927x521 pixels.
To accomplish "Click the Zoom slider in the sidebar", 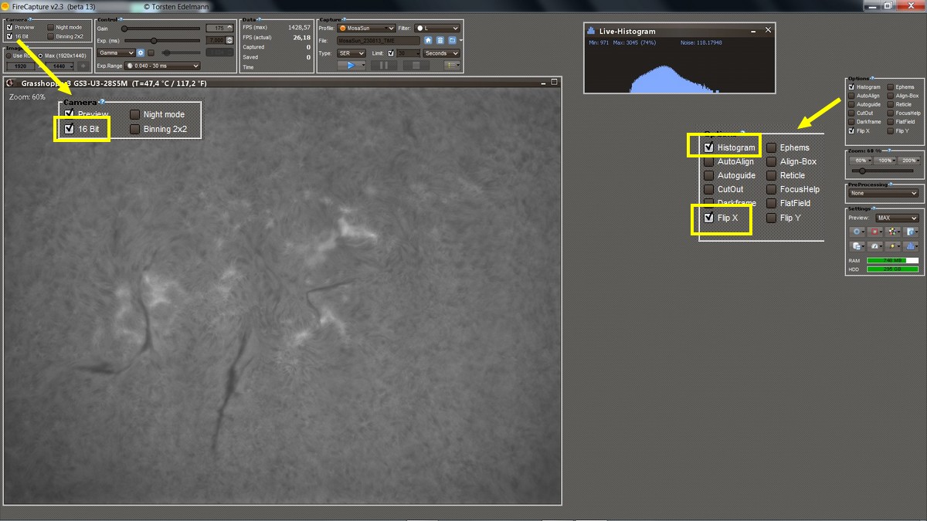I will (x=882, y=171).
